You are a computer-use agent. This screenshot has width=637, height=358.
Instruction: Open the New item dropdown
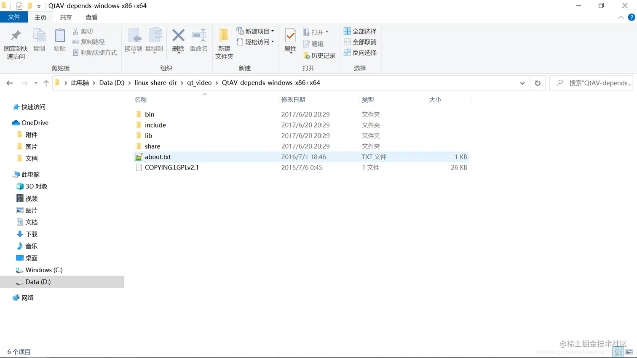click(x=255, y=31)
